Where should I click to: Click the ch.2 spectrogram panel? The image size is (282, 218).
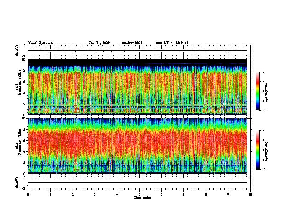point(137,146)
